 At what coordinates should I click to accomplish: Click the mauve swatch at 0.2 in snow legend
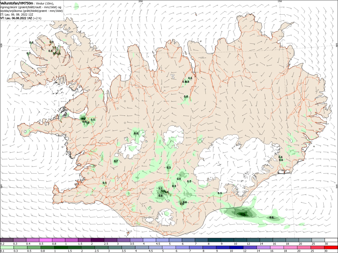click(7, 240)
